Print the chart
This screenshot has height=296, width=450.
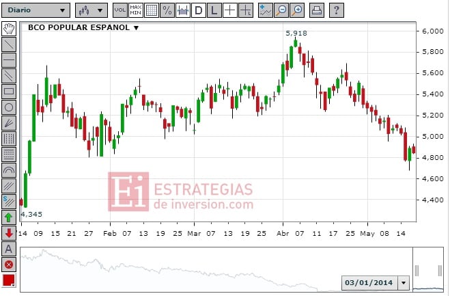[x=317, y=10]
